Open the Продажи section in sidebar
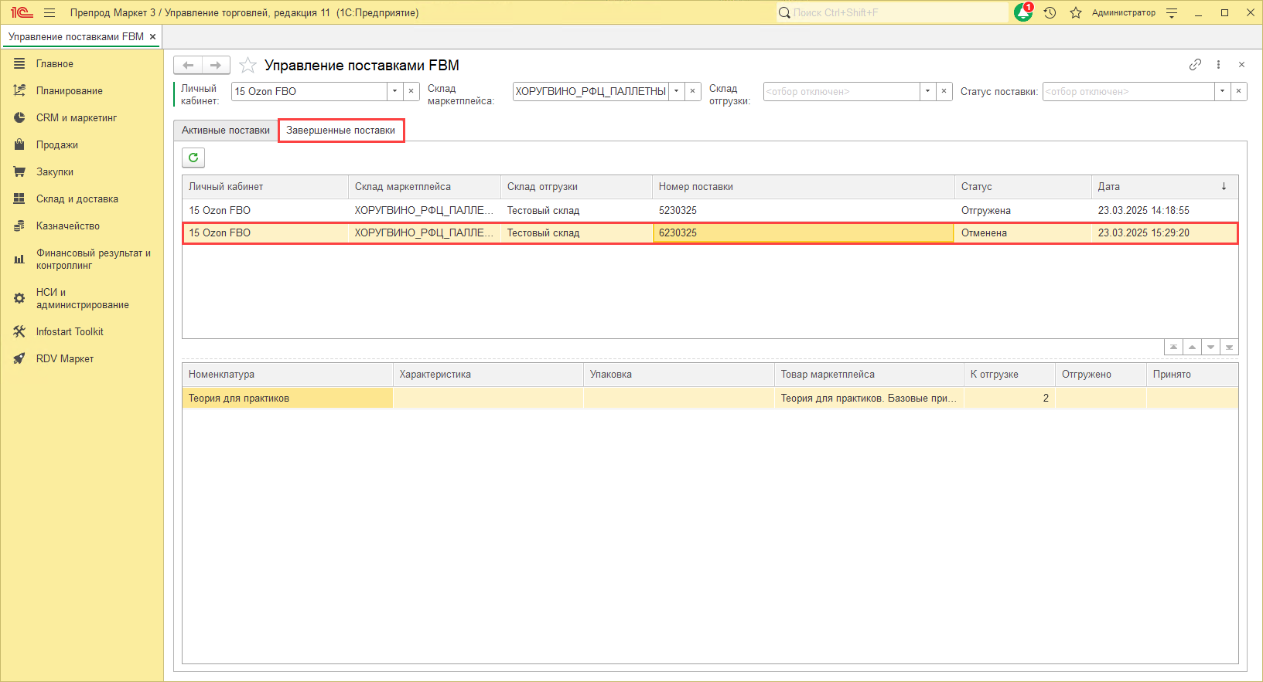 (x=57, y=145)
